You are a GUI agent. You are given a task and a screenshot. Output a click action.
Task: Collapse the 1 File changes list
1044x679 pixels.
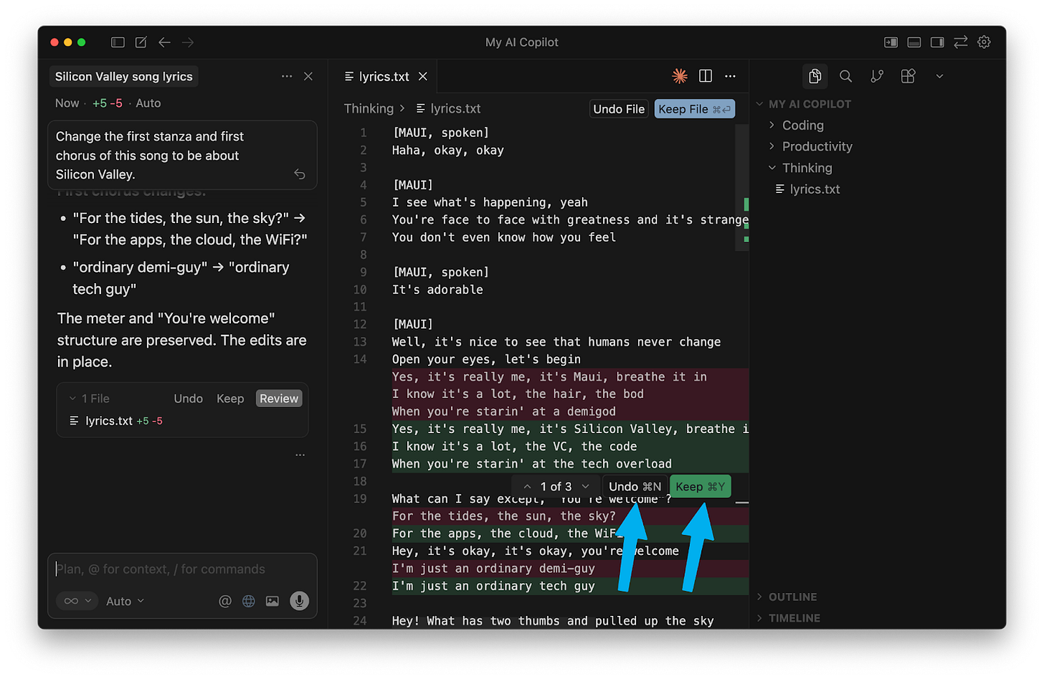[72, 399]
